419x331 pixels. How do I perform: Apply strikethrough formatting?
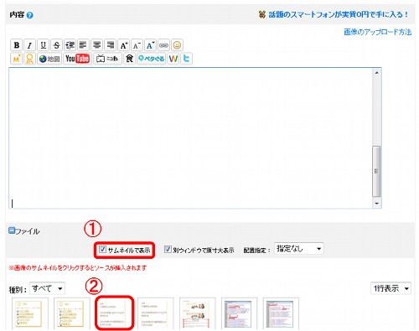(56, 45)
